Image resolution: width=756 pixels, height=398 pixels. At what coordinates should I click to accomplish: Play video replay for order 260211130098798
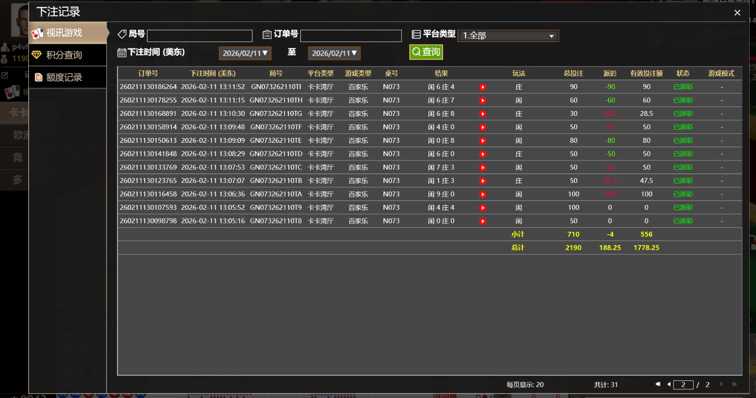pyautogui.click(x=483, y=221)
